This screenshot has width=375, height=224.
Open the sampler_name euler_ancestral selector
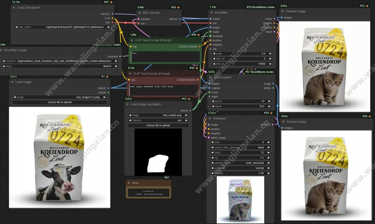pos(240,163)
